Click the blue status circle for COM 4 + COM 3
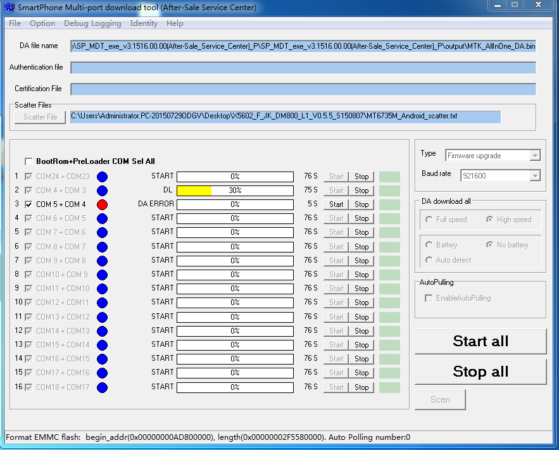559x450 pixels. pos(102,191)
